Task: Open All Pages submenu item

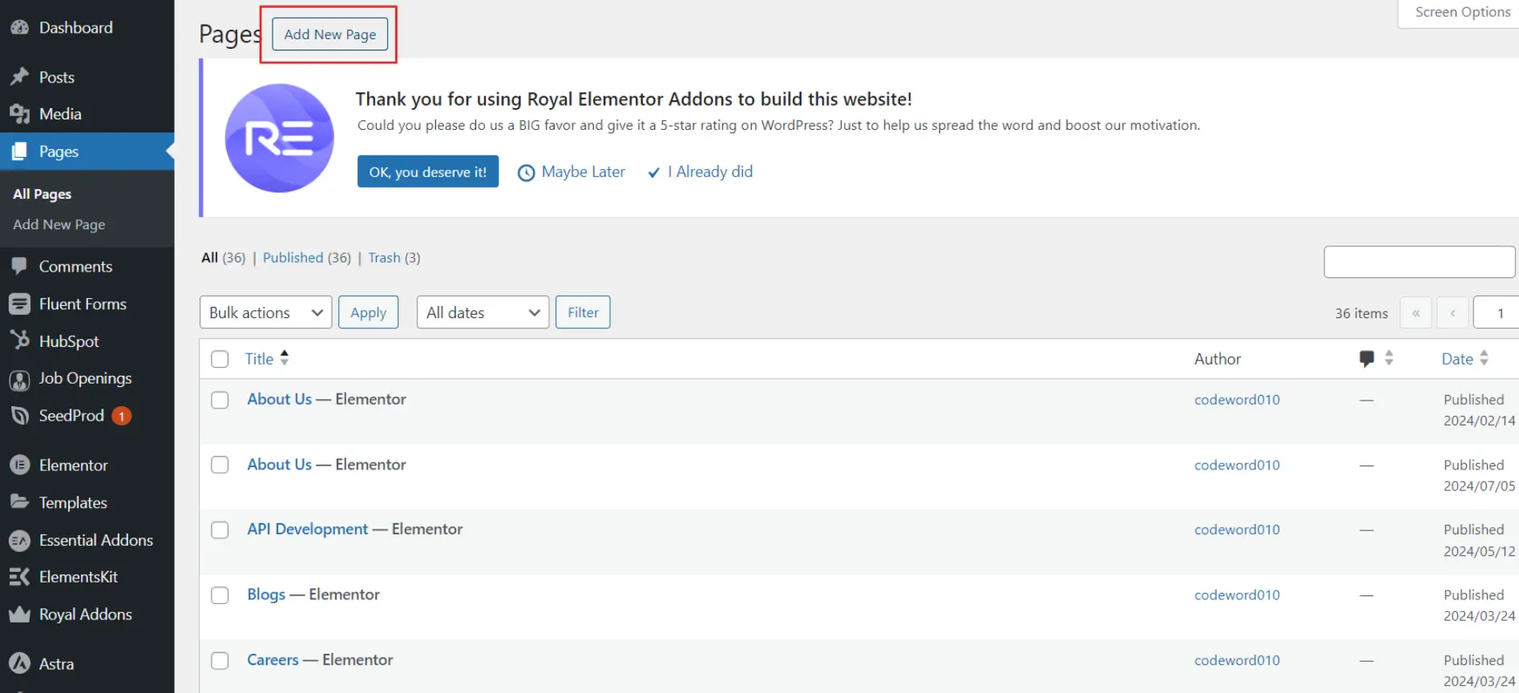Action: (x=42, y=194)
